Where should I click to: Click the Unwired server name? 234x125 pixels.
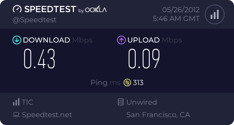(x=142, y=102)
